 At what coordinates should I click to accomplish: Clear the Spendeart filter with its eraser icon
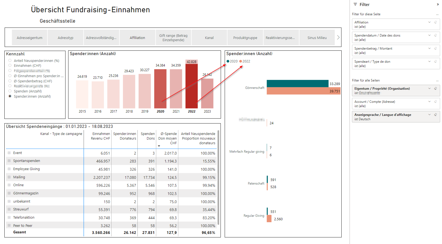coord(435,62)
